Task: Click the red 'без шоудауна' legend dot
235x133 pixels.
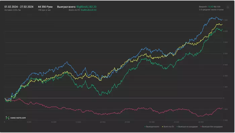Action: (201, 127)
